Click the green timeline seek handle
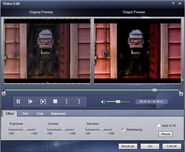 tap(155, 90)
